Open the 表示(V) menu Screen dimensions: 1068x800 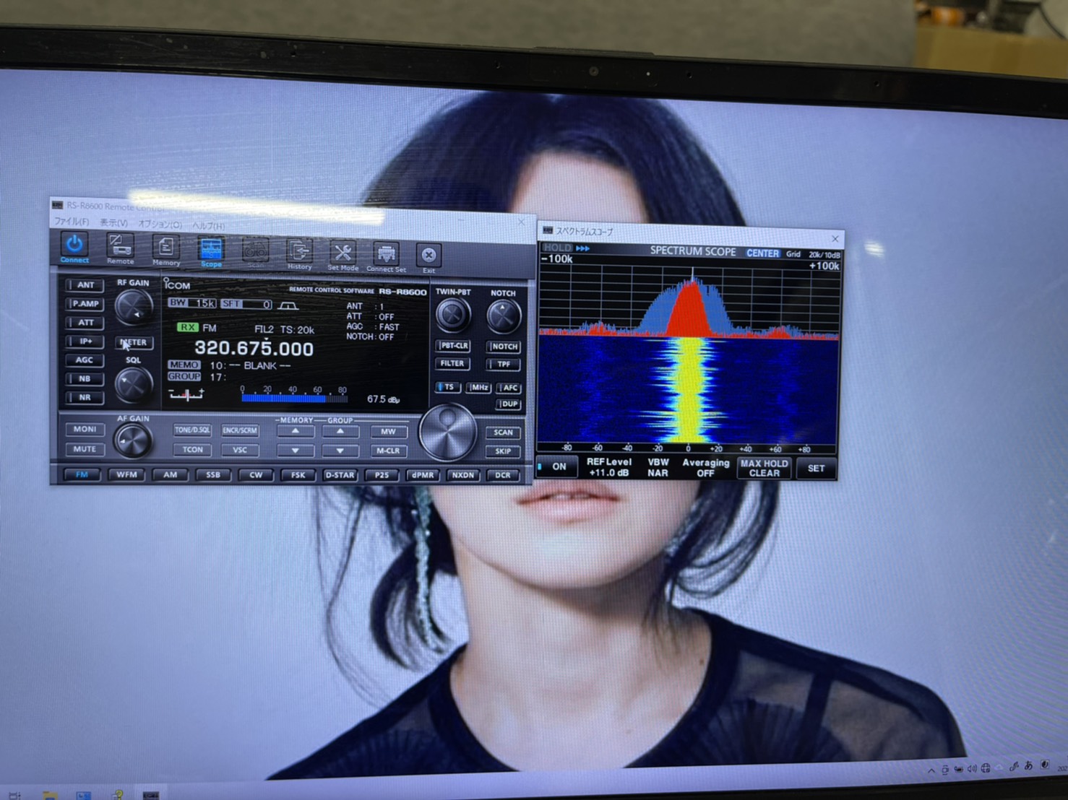click(113, 223)
